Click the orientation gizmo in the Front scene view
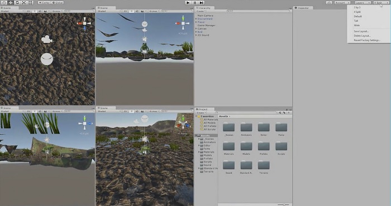 pyautogui.click(x=183, y=23)
